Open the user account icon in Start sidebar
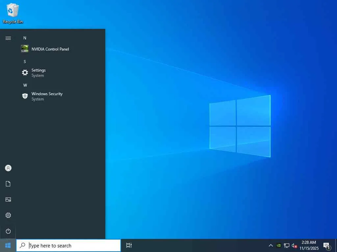 pos(8,168)
